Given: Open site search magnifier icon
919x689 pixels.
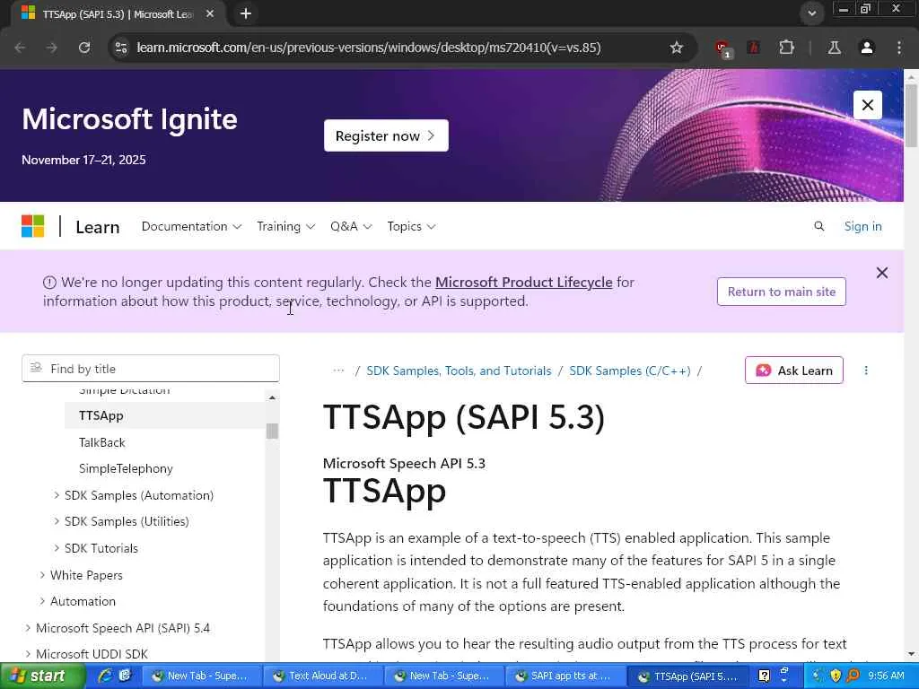Looking at the screenshot, I should pyautogui.click(x=818, y=226).
